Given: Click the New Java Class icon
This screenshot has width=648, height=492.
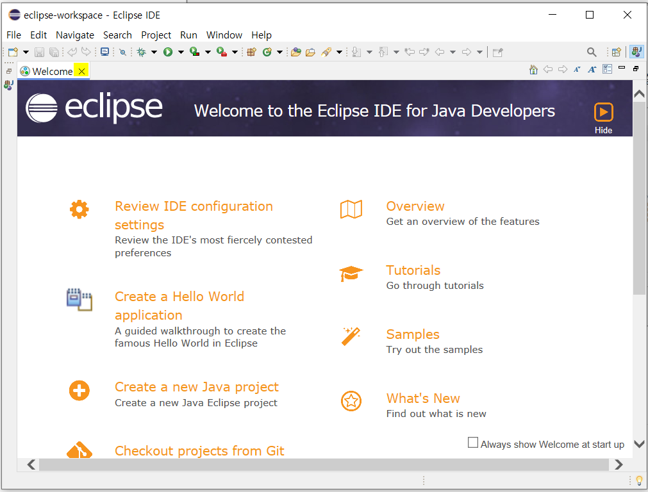Looking at the screenshot, I should 267,52.
